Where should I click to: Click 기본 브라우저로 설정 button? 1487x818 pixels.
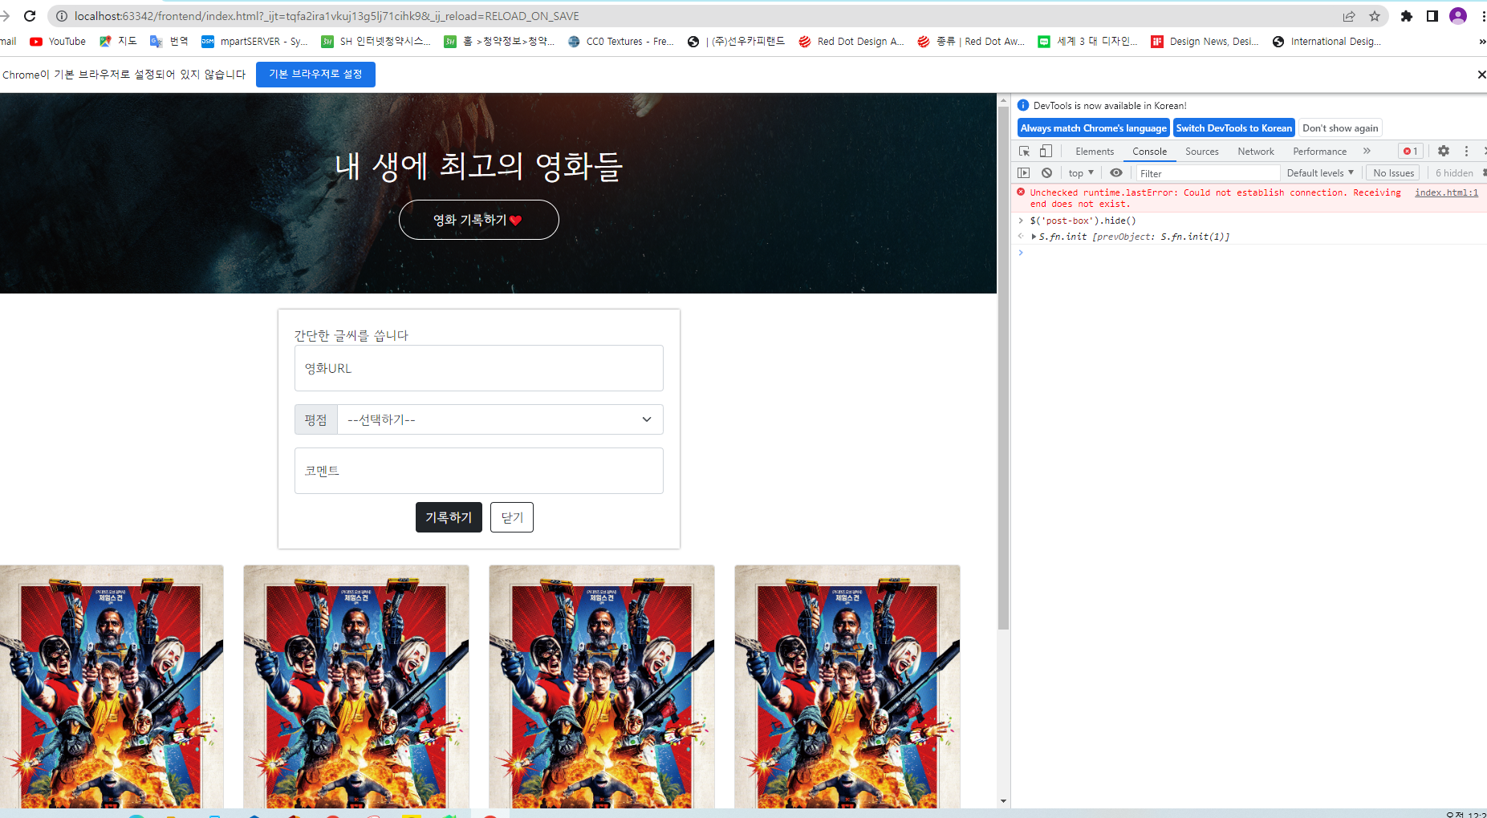(315, 74)
